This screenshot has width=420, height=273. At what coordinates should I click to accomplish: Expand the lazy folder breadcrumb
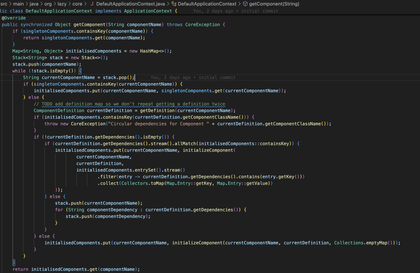pyautogui.click(x=62, y=4)
